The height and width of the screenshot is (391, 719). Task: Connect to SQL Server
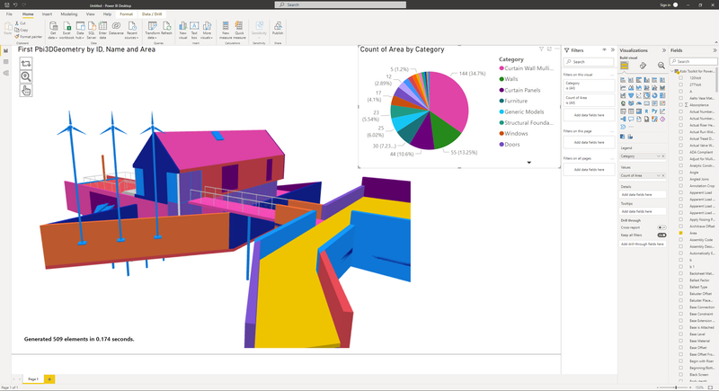[92, 30]
